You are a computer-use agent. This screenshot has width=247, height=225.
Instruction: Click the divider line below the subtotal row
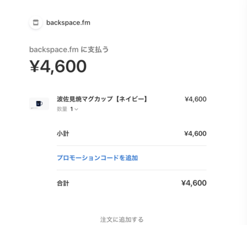(131, 146)
